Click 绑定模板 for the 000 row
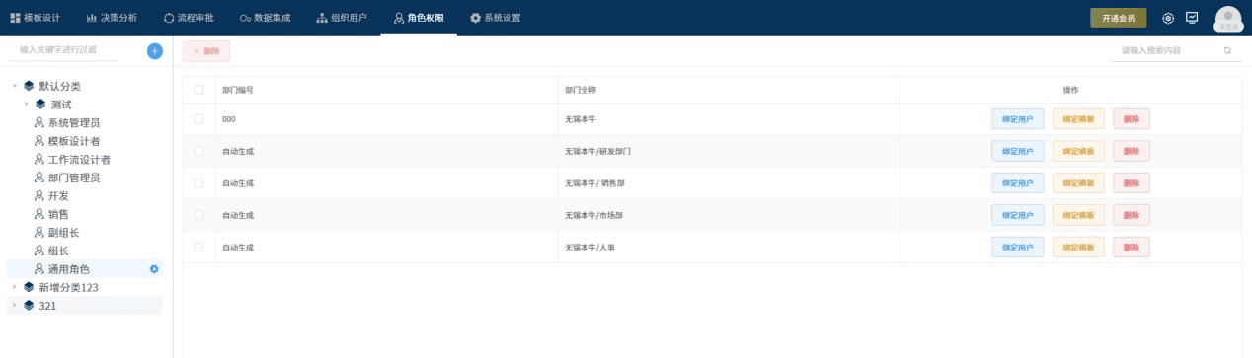Viewport: 1252px width, 358px height. (x=1078, y=119)
